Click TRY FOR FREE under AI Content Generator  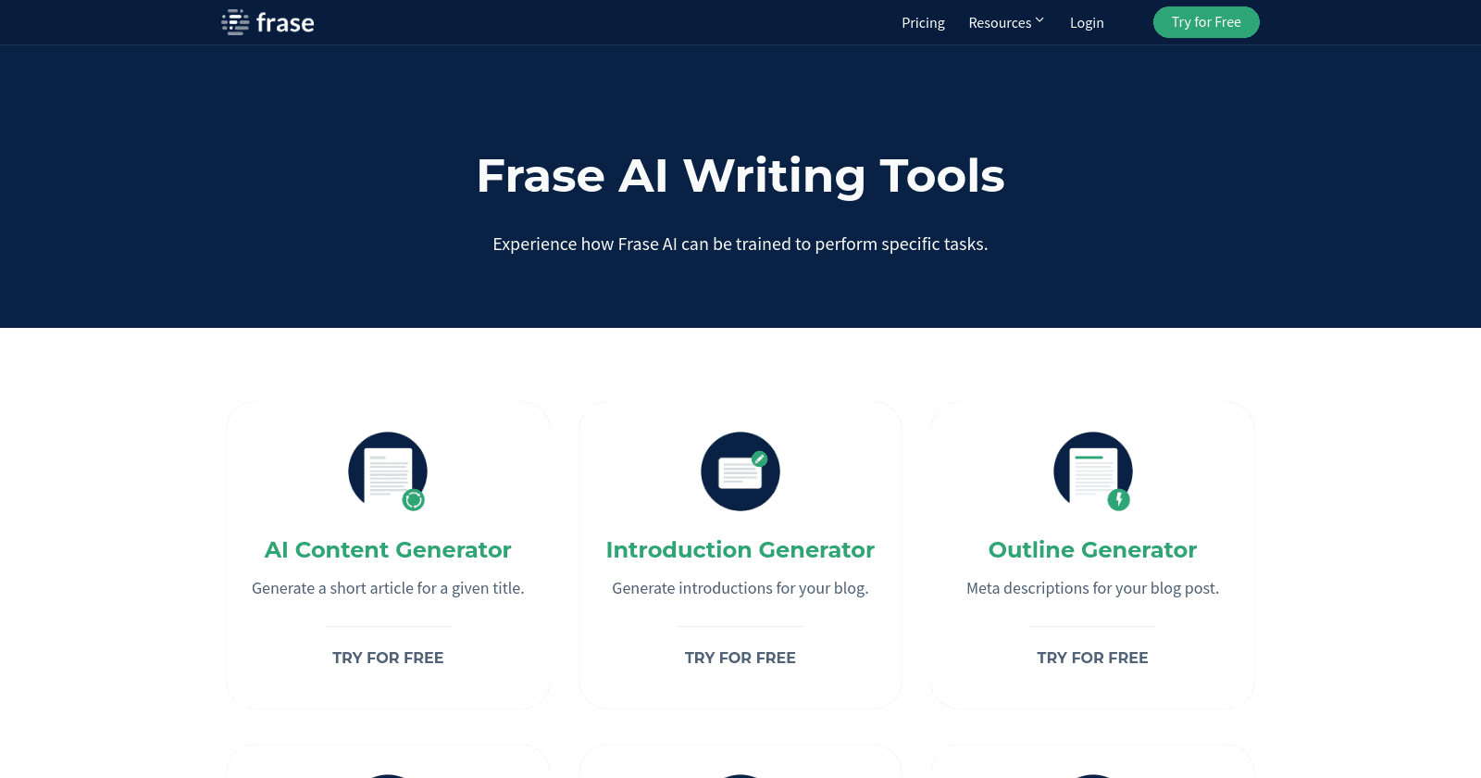(388, 658)
